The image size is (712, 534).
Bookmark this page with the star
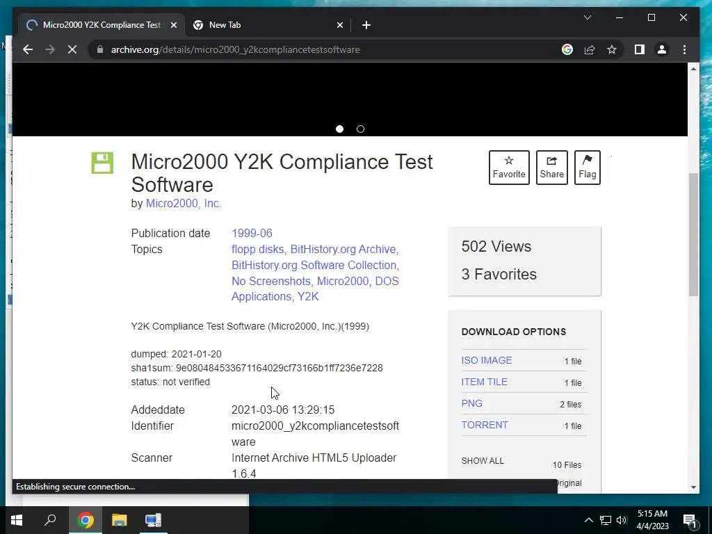tap(612, 49)
